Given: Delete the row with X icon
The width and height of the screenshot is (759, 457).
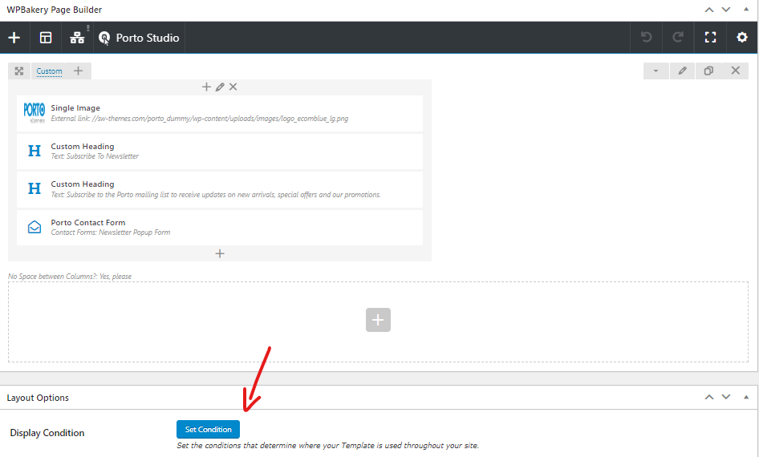Looking at the screenshot, I should (735, 71).
